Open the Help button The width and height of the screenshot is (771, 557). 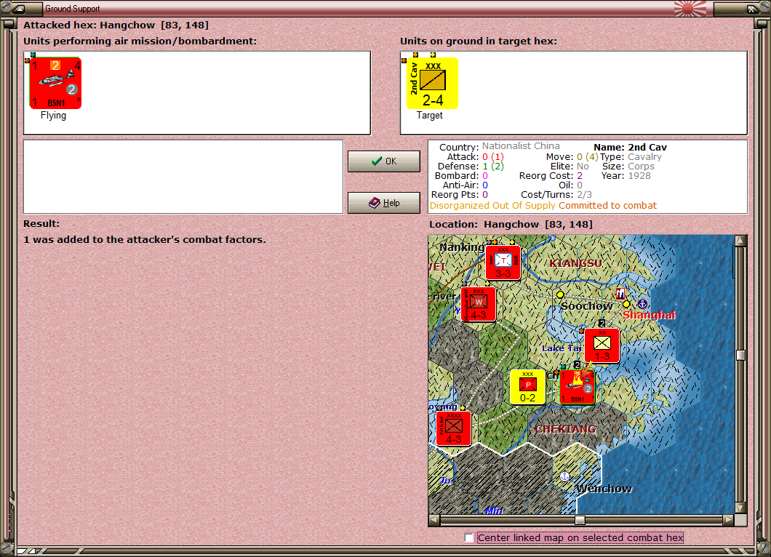click(384, 203)
